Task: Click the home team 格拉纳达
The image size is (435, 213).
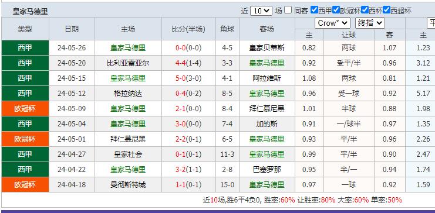Action: pos(128,94)
